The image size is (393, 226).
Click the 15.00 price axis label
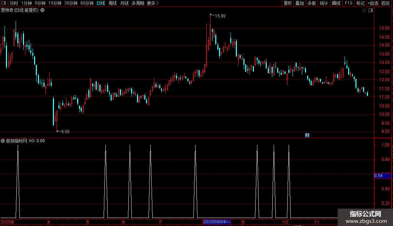pos(384,28)
